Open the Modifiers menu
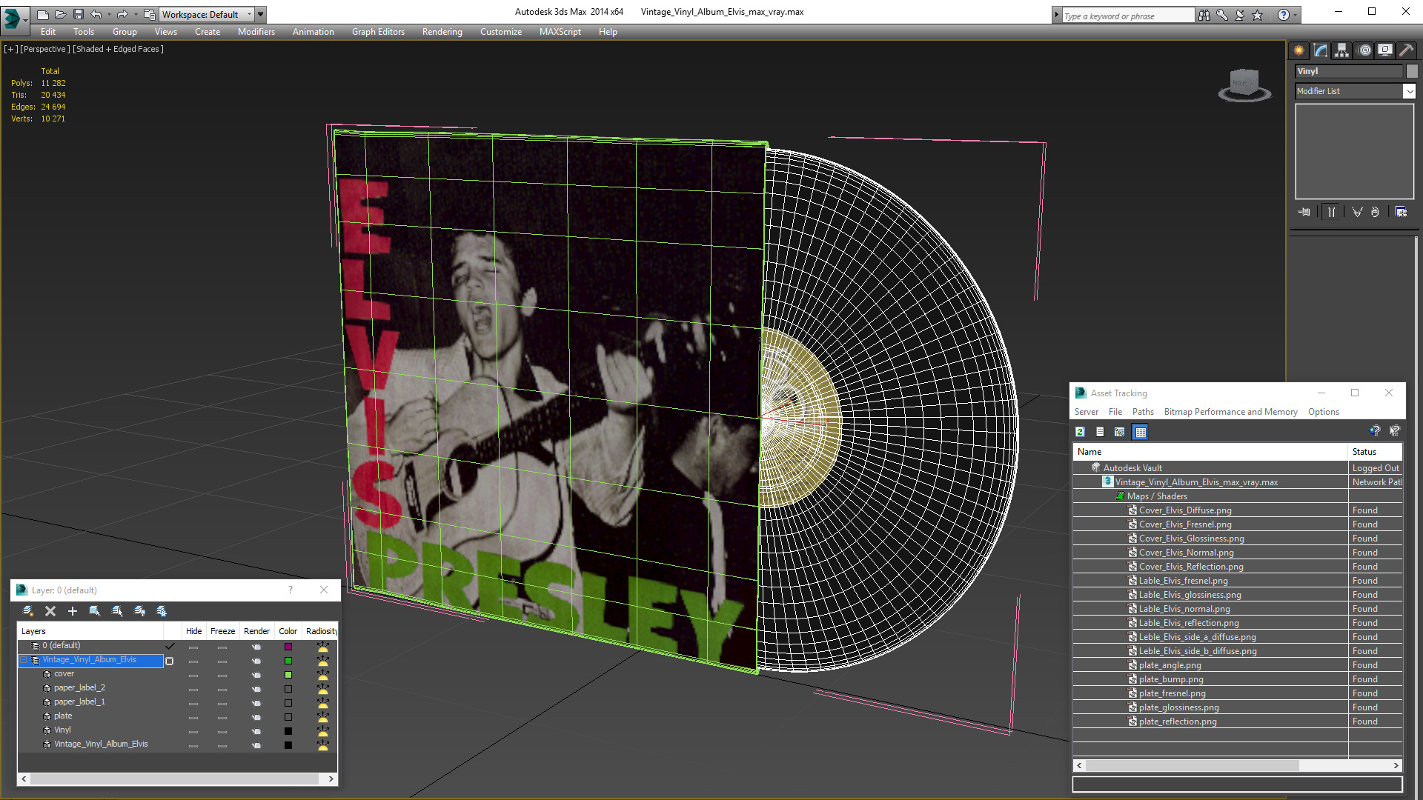This screenshot has height=800, width=1423. 256,32
